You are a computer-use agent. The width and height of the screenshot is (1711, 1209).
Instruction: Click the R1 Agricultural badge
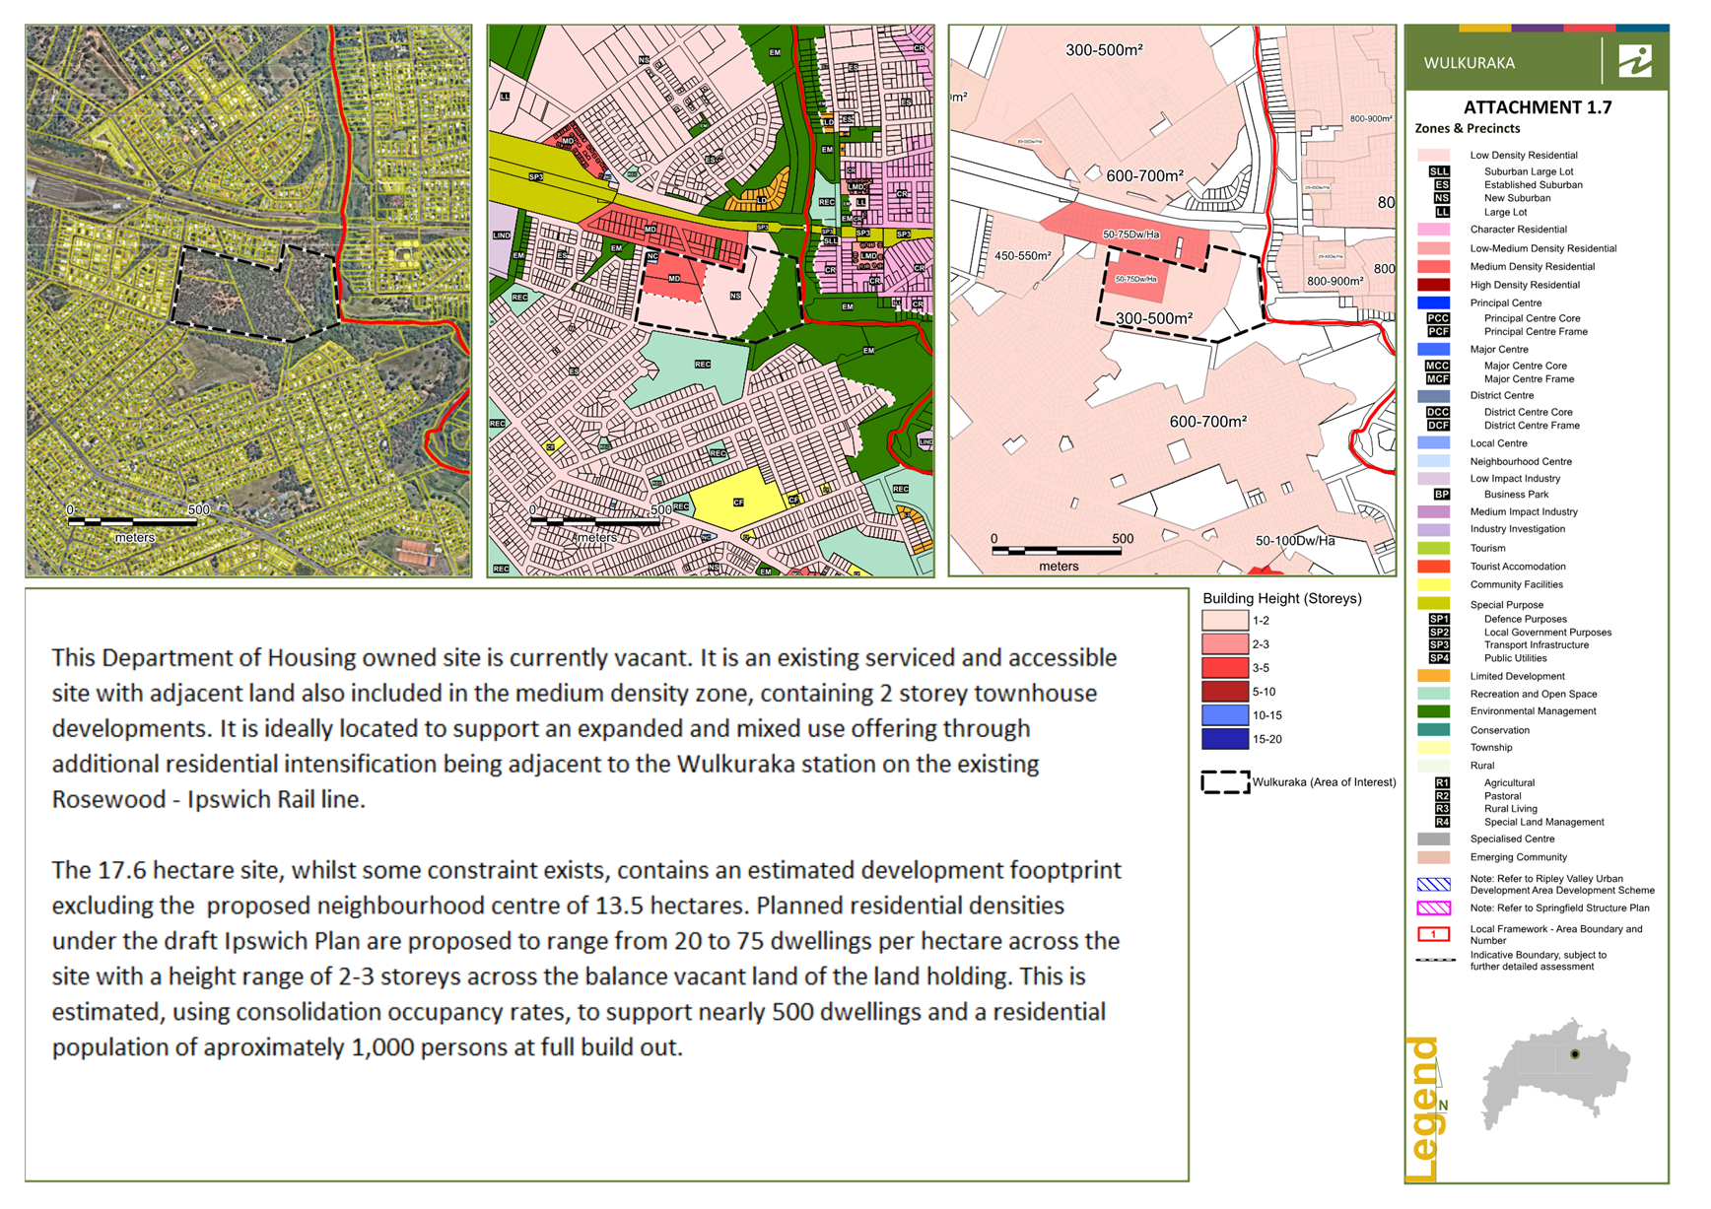[x=1442, y=782]
